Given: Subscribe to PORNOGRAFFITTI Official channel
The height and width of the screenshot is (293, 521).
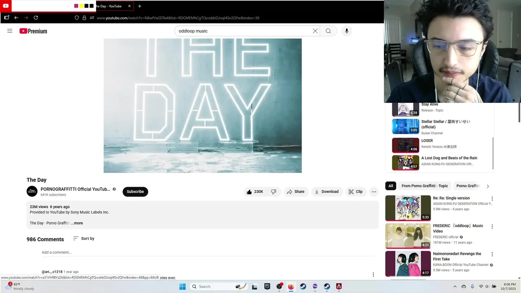Looking at the screenshot, I should [135, 192].
